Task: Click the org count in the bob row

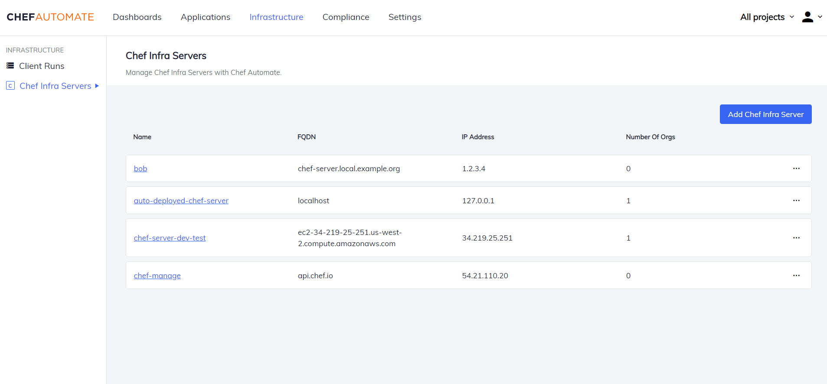Action: (628, 169)
